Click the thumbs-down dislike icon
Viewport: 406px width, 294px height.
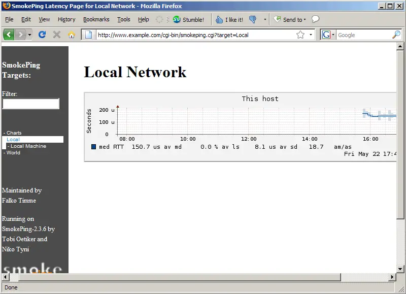point(253,19)
